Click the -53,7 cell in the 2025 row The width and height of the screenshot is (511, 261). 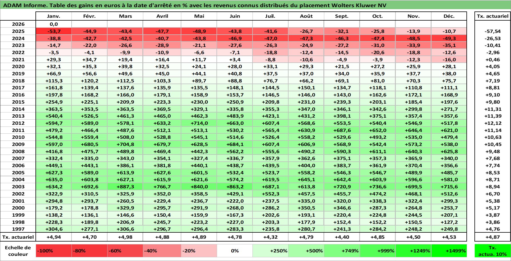pyautogui.click(x=54, y=31)
